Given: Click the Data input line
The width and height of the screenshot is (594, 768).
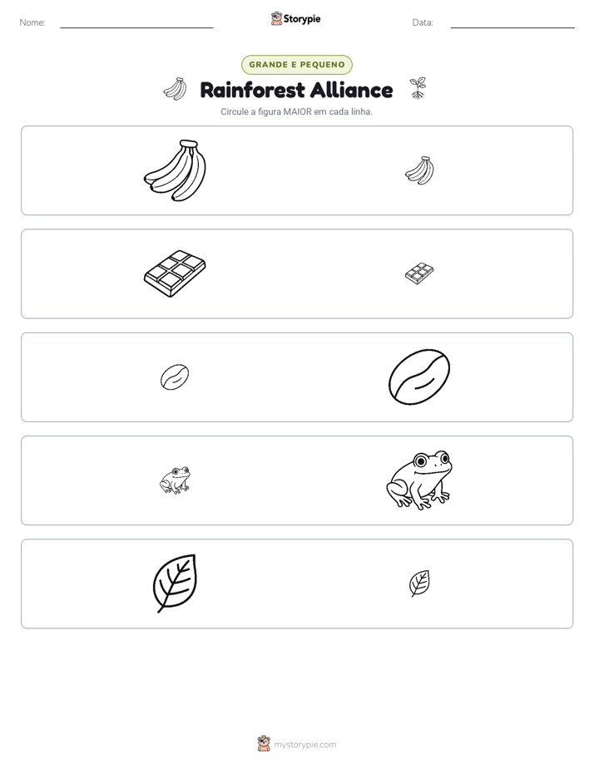Looking at the screenshot, I should point(512,24).
